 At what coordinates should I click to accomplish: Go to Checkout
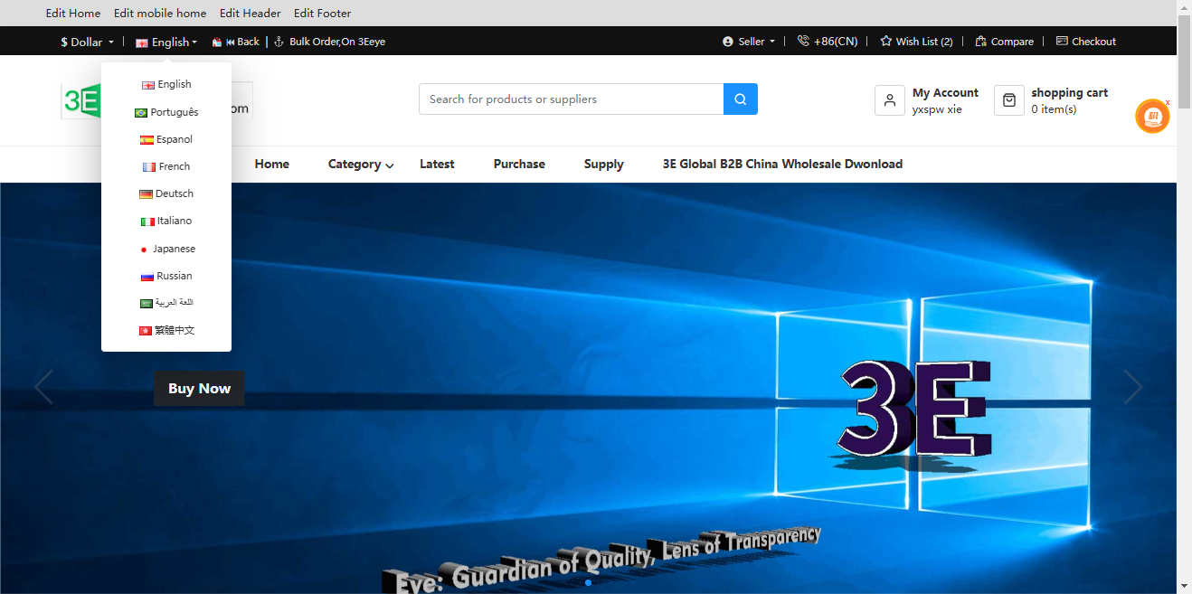coord(1094,42)
